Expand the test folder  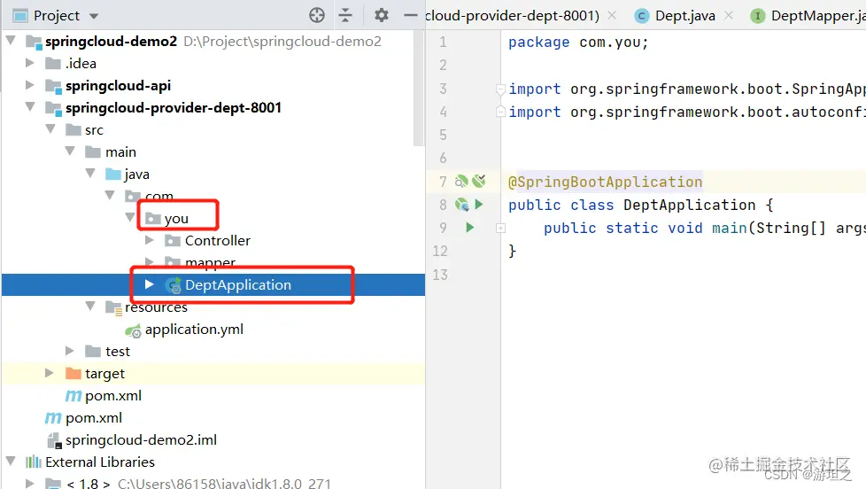tap(70, 351)
